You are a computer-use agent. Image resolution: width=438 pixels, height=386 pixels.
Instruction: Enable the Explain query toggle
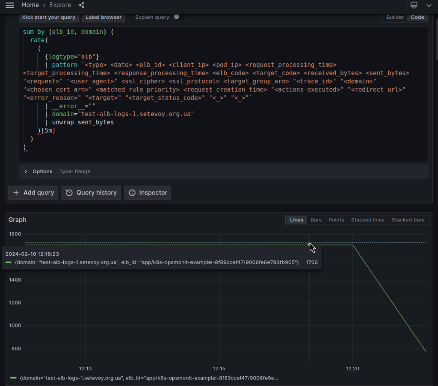179,16
